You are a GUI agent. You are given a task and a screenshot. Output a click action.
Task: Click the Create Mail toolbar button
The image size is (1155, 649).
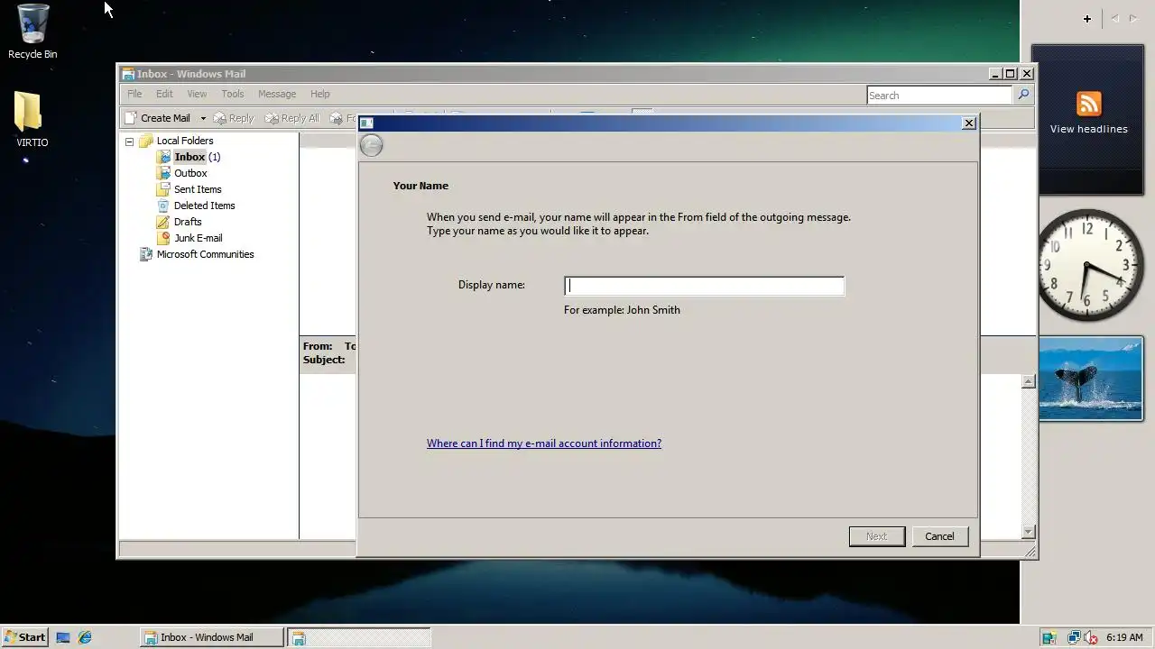click(158, 118)
